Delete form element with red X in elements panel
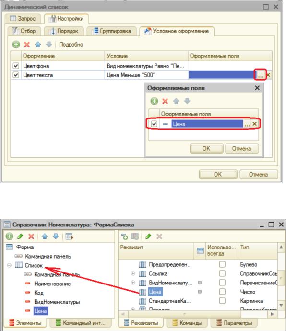 [x=31, y=236]
